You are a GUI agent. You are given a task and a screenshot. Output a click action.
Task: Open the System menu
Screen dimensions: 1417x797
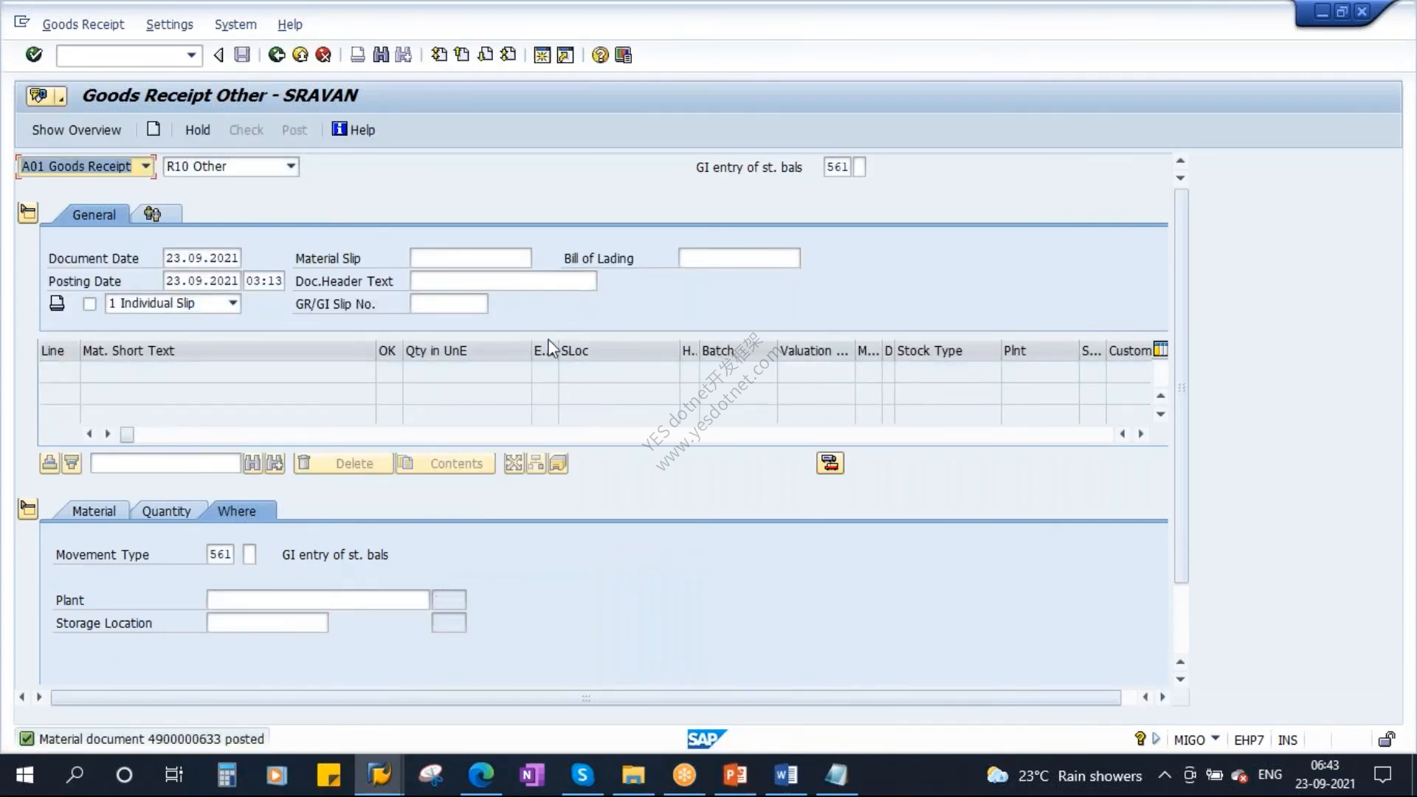(235, 24)
